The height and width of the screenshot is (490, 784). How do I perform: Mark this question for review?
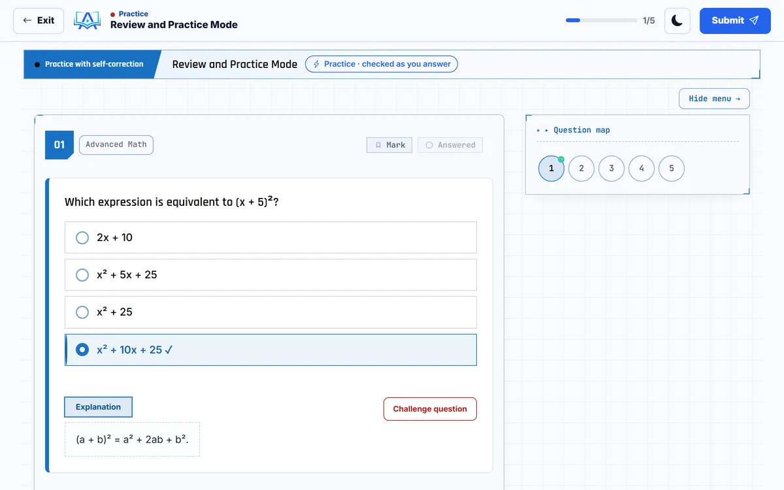[389, 145]
